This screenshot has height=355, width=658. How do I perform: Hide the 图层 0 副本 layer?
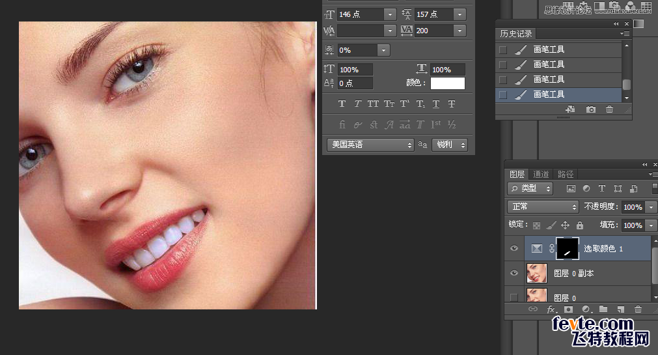click(514, 273)
